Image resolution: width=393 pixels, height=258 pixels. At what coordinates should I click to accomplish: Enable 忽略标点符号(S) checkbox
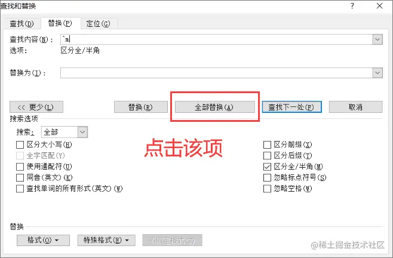tap(267, 177)
